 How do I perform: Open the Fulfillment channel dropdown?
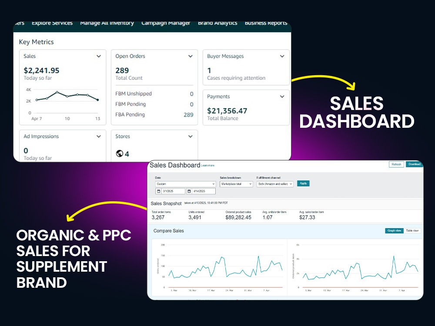click(x=275, y=184)
